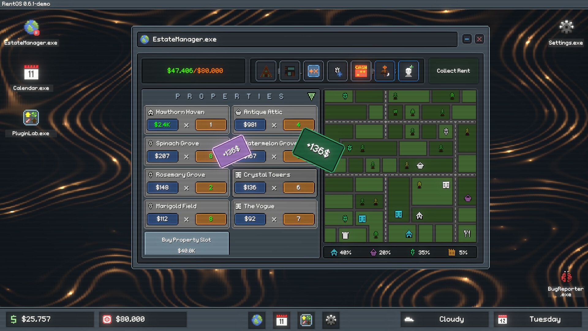
Task: Select the add-tenant person icon
Action: coord(409,71)
